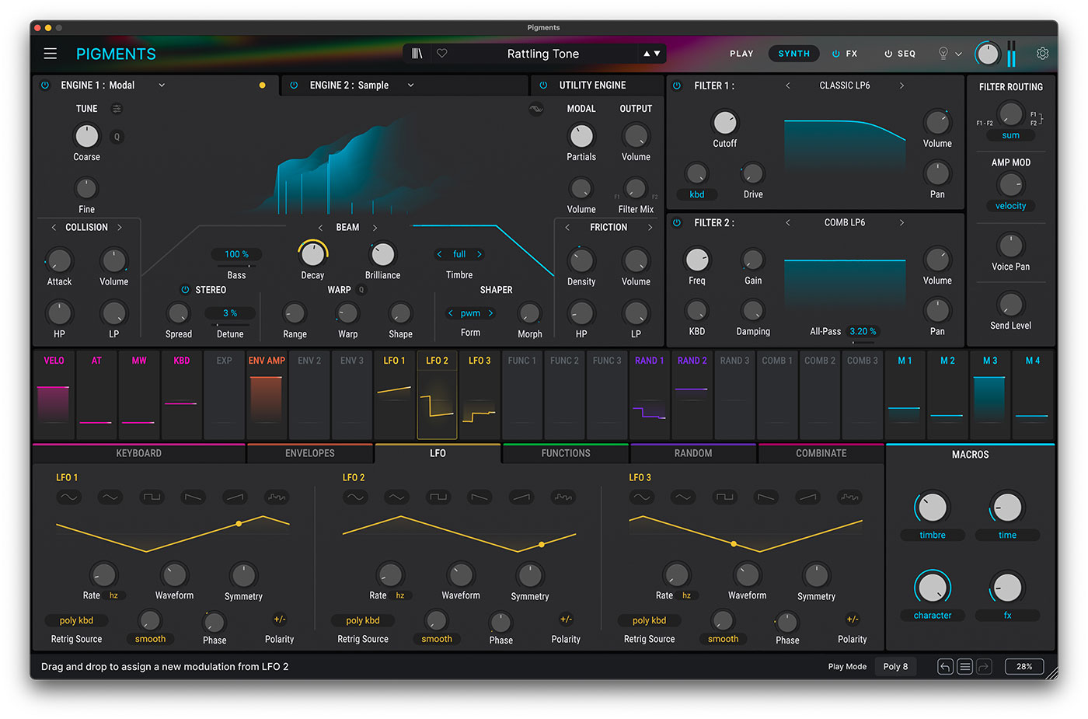The image size is (1088, 719).
Task: Toggle LFO 3 polarity +/- icon
Action: point(853,620)
